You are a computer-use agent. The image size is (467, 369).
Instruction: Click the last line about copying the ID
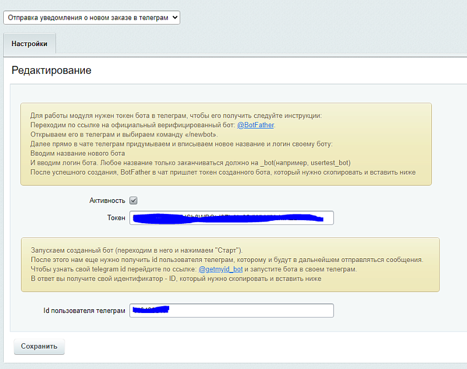176,279
